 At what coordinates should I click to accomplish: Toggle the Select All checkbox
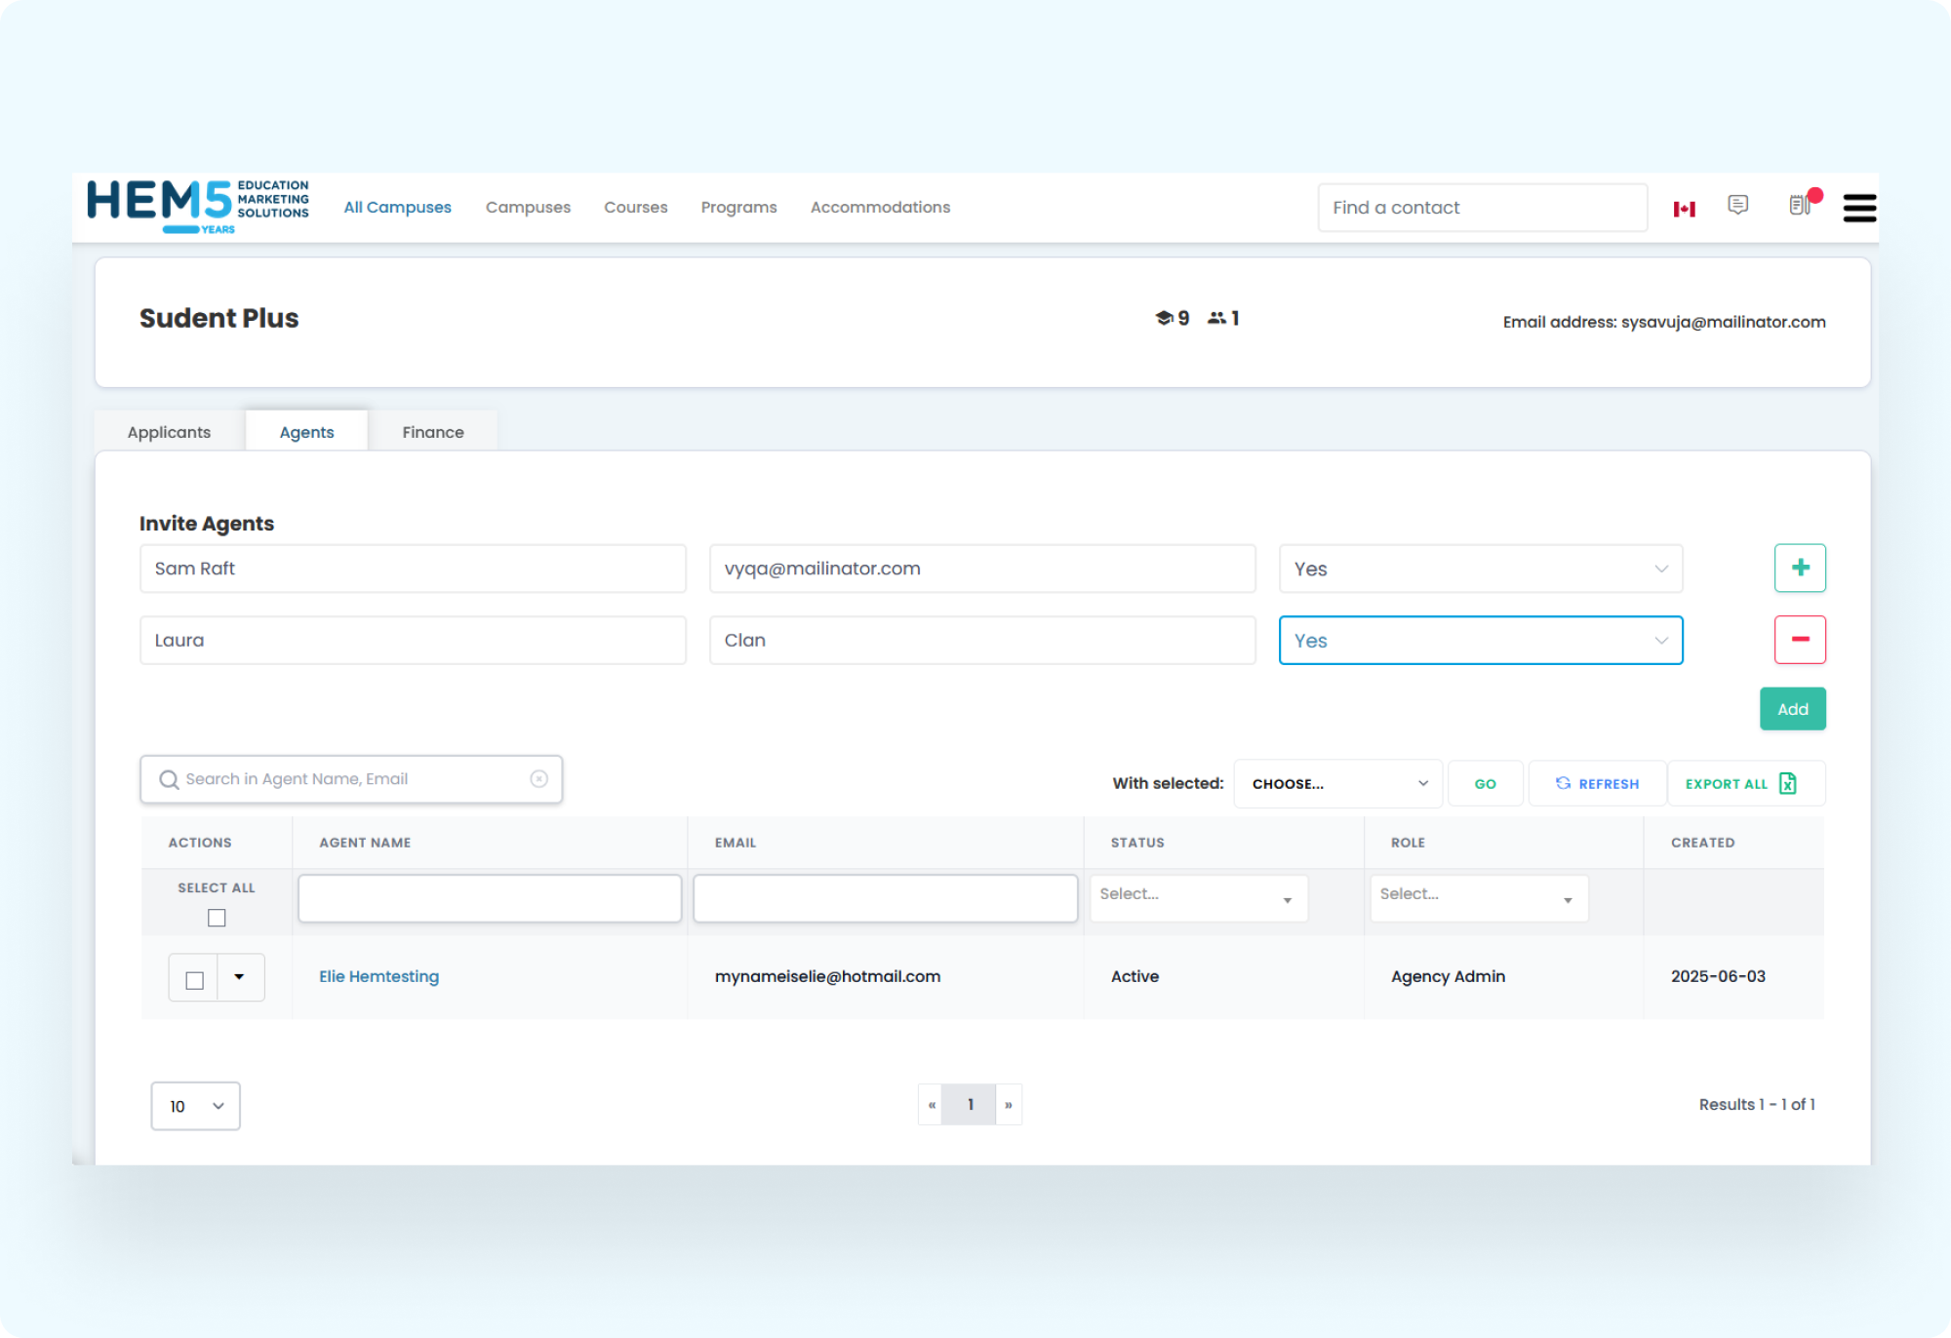coord(217,918)
